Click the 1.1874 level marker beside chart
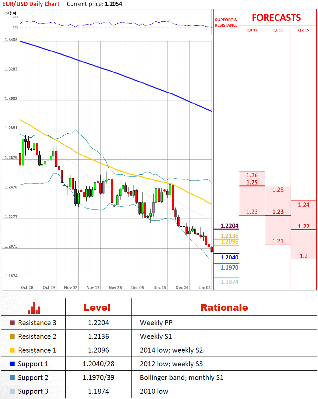318x399 pixels. coord(229,282)
